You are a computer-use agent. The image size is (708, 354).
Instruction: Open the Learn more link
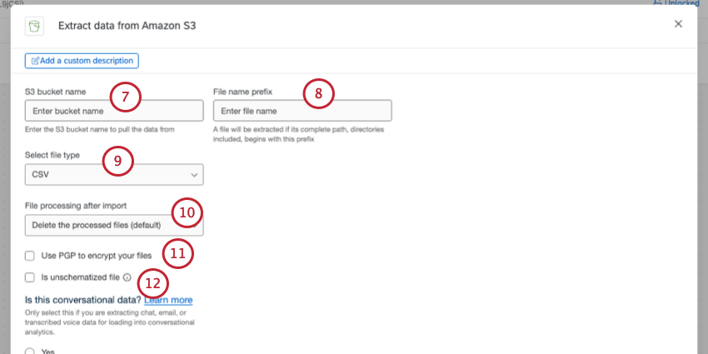pyautogui.click(x=168, y=300)
